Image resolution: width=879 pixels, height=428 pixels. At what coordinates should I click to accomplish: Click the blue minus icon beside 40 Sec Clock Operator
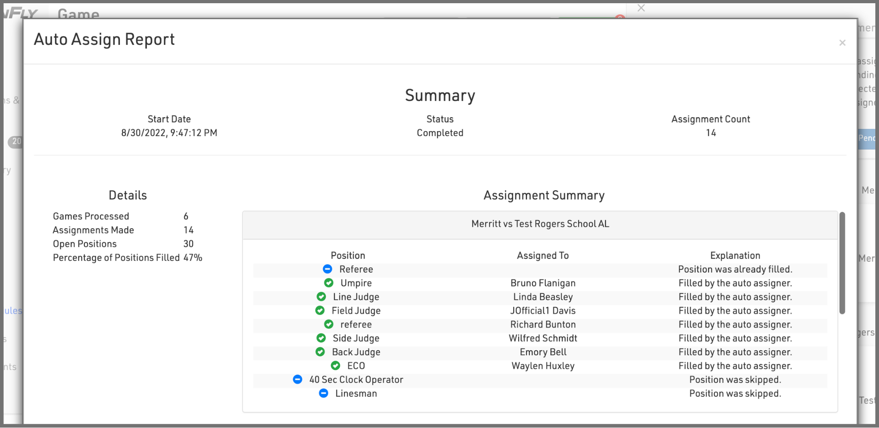click(298, 379)
